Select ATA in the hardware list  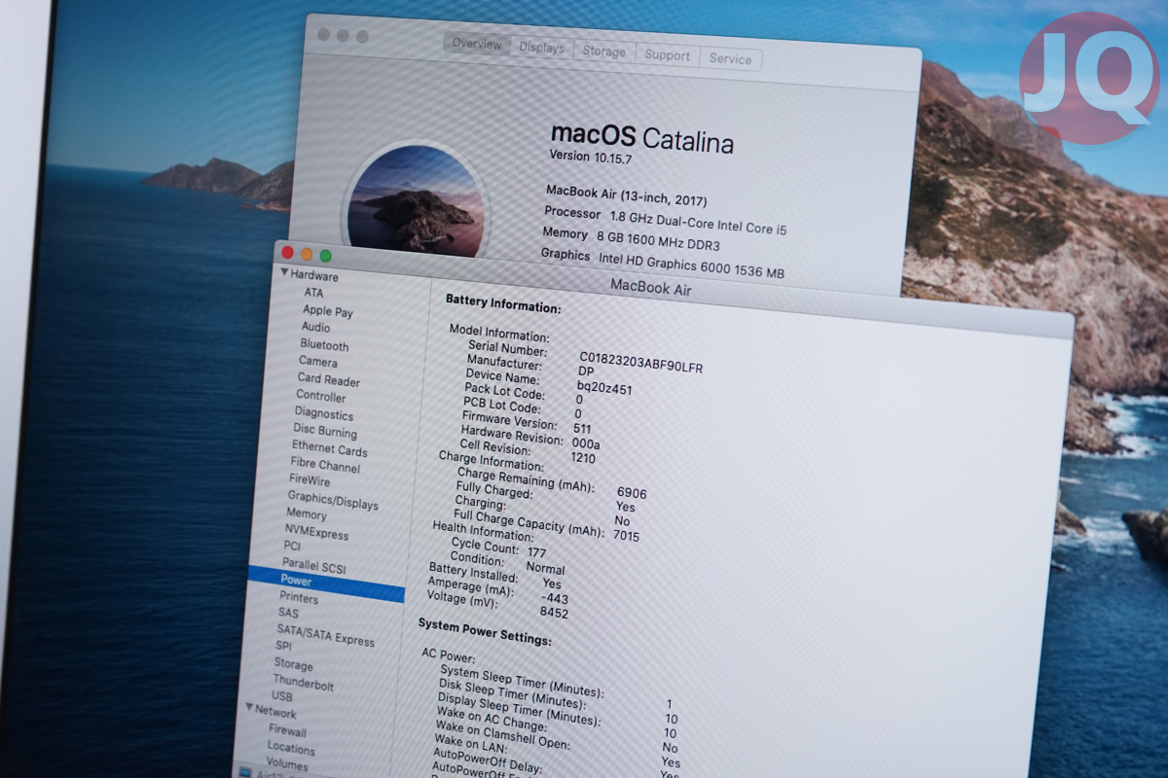pyautogui.click(x=313, y=293)
